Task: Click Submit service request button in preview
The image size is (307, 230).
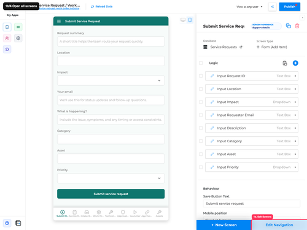Action: [x=111, y=194]
